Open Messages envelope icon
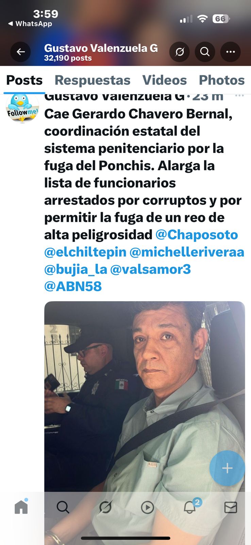 (231, 508)
